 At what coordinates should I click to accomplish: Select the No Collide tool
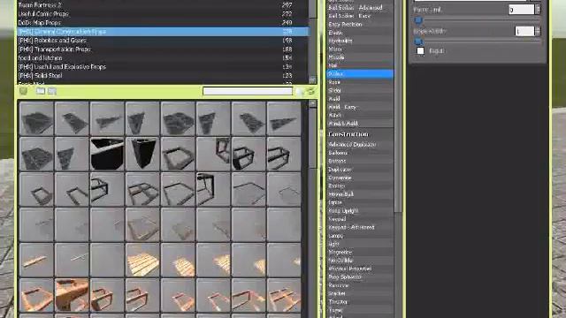coord(360,261)
